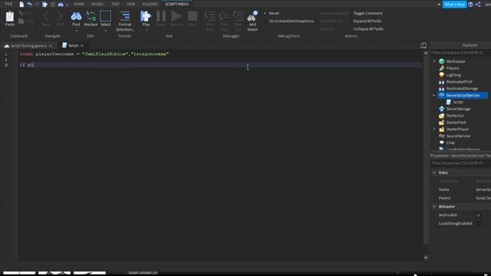
Task: Expand the Workspace tree node
Action: coord(434,61)
